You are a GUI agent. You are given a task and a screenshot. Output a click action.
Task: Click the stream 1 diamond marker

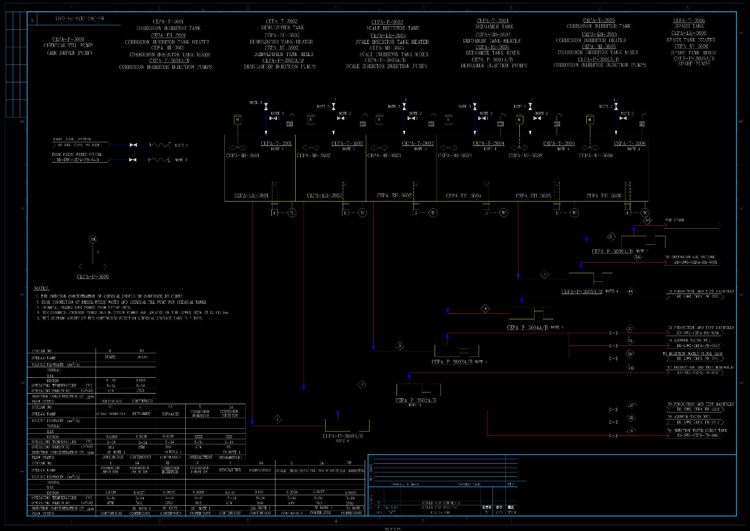pos(278,419)
